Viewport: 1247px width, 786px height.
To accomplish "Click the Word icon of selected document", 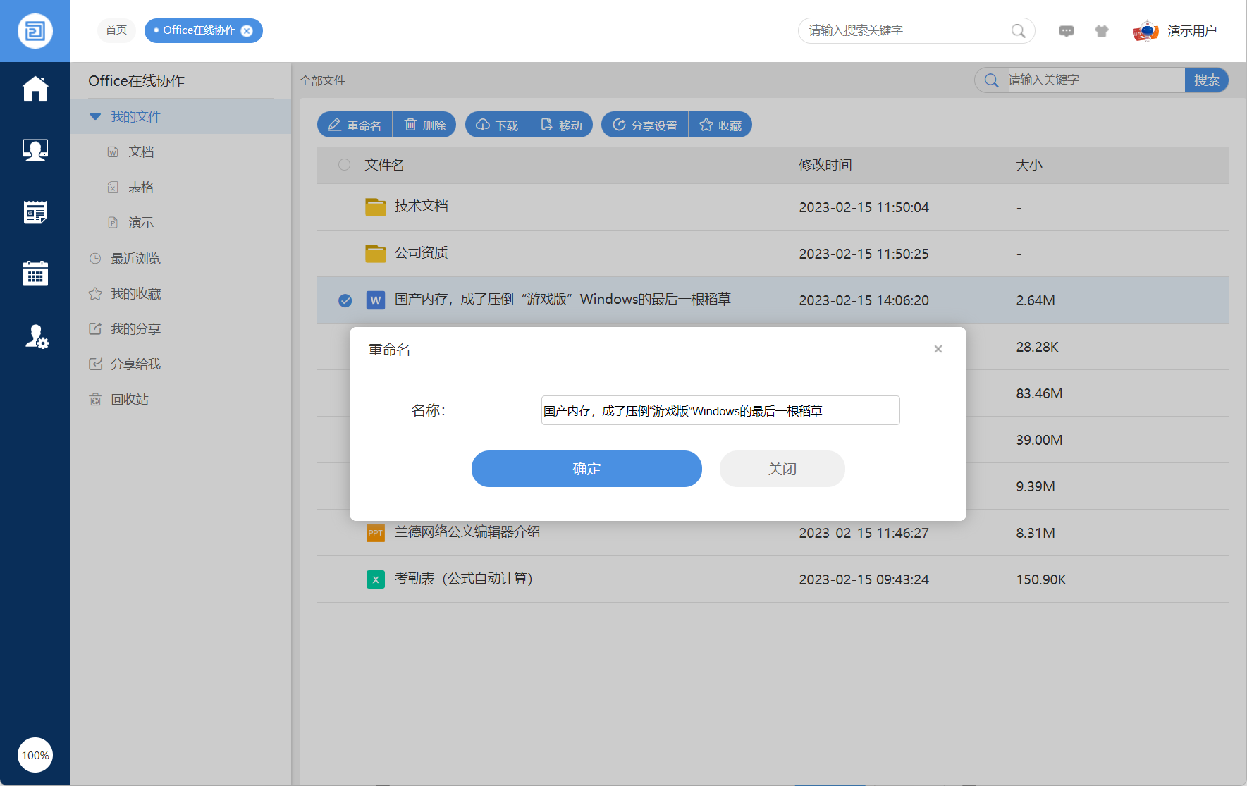I will pos(375,300).
